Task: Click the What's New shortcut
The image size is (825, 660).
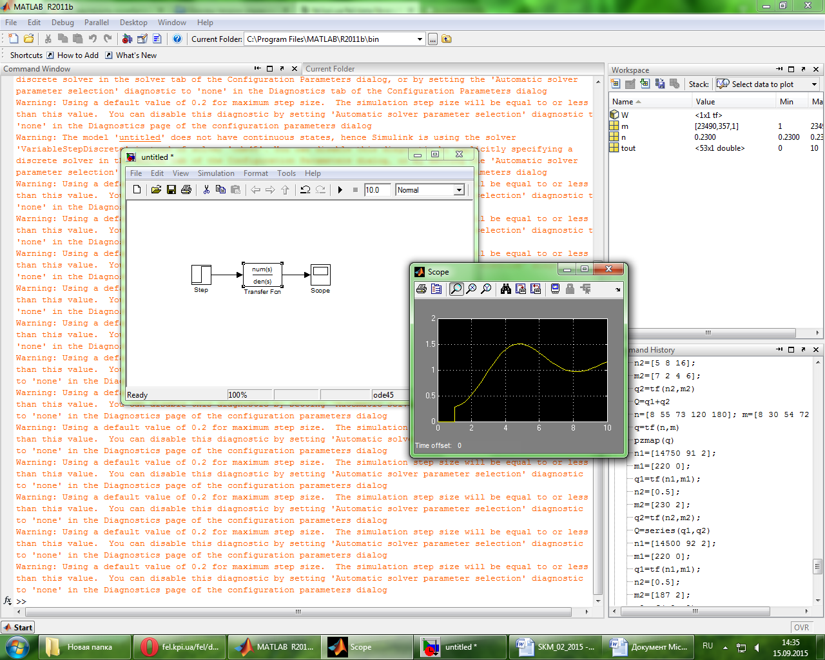Action: point(131,55)
